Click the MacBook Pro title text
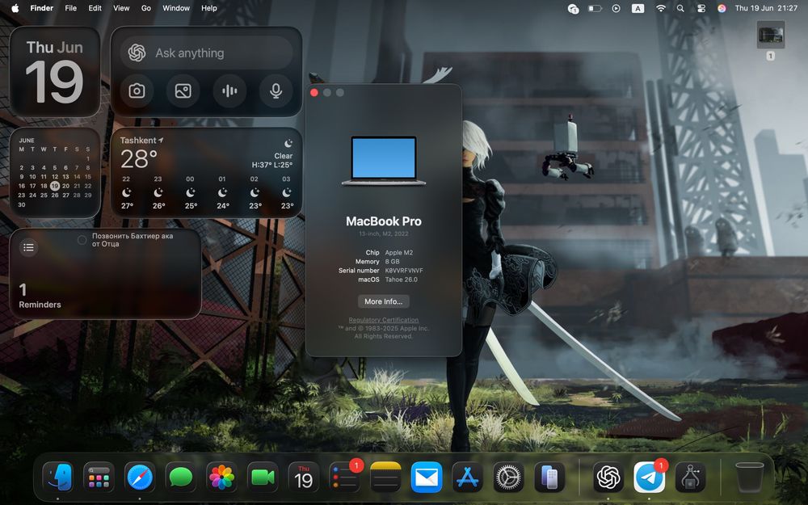The height and width of the screenshot is (505, 808). point(383,221)
